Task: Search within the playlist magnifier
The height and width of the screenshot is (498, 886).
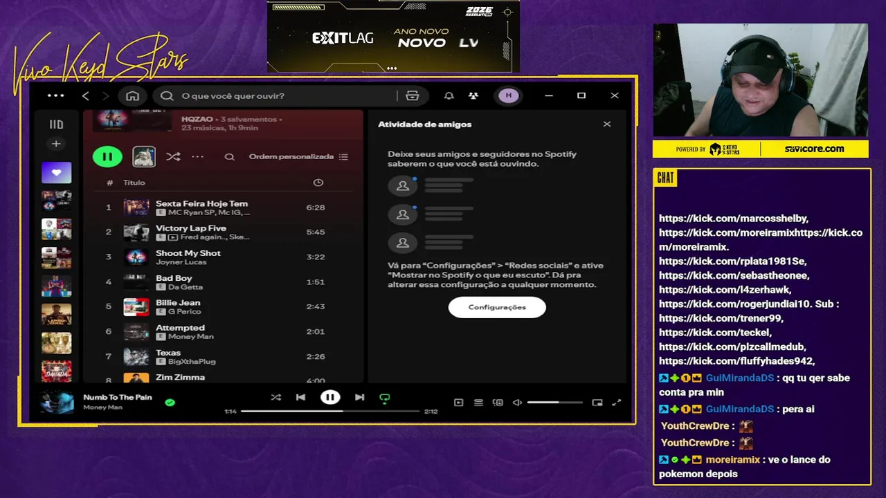Action: coord(229,157)
